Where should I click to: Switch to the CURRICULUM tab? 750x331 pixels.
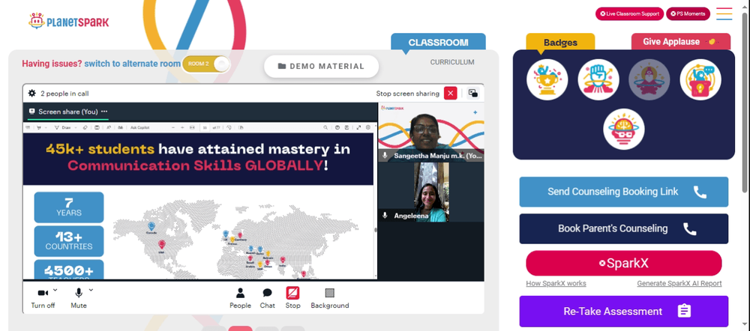[x=452, y=62]
